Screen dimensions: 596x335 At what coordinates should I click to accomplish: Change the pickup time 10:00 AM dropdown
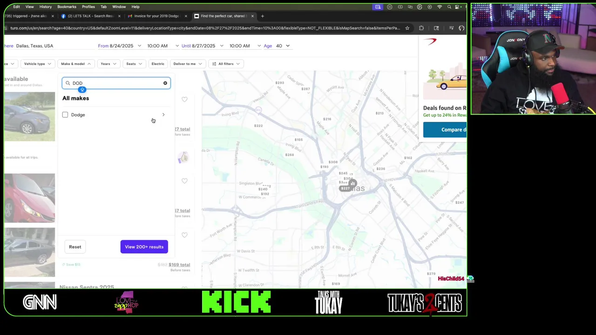click(163, 46)
